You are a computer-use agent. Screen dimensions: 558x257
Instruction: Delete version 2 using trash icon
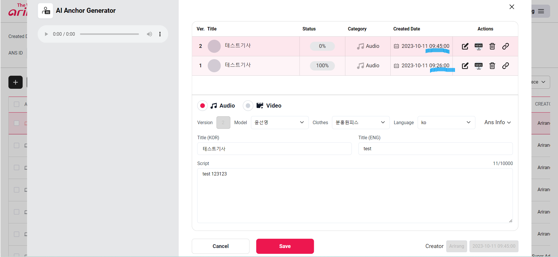pos(492,46)
